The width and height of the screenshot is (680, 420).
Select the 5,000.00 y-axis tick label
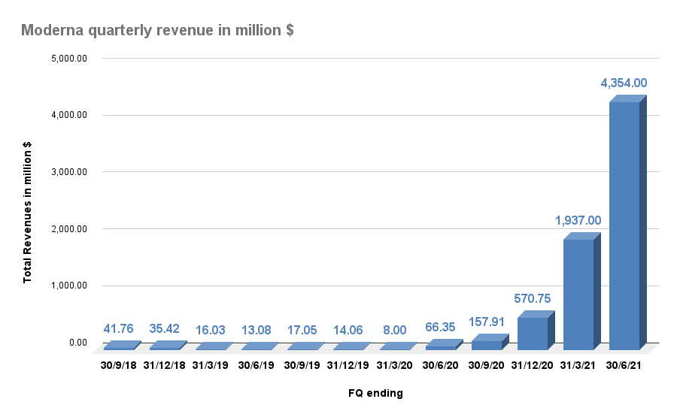click(x=68, y=59)
